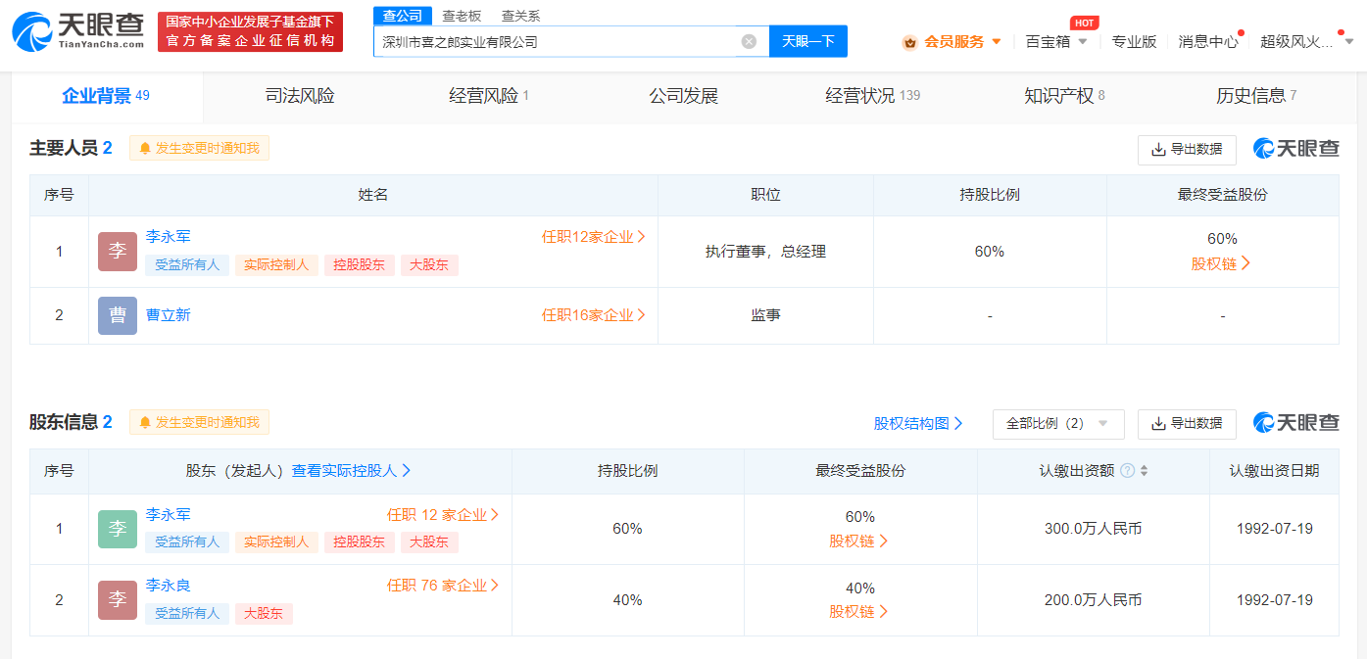
Task: Click the download icon in 股东信息 export button
Action: point(1158,424)
